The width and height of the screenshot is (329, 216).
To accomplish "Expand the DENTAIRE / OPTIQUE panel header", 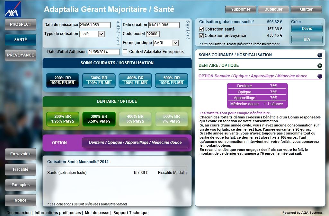I will point(260,65).
